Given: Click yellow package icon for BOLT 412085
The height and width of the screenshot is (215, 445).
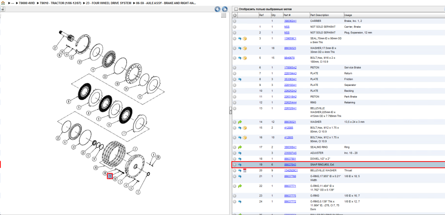Looking at the screenshot, I should coord(245,128).
